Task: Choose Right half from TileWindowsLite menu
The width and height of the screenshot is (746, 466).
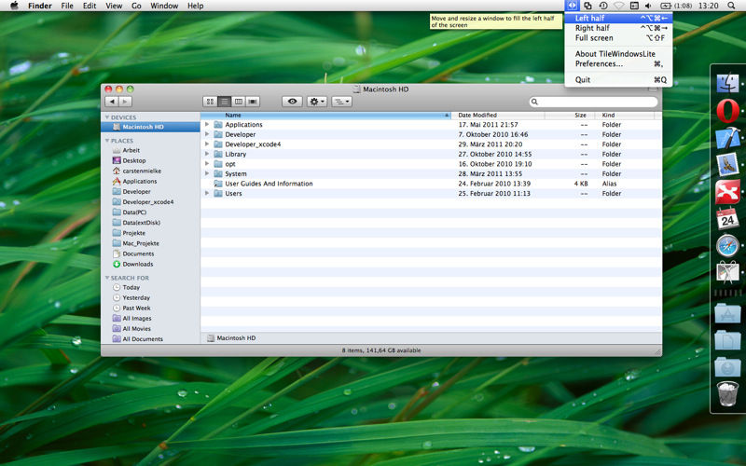Action: (x=618, y=28)
